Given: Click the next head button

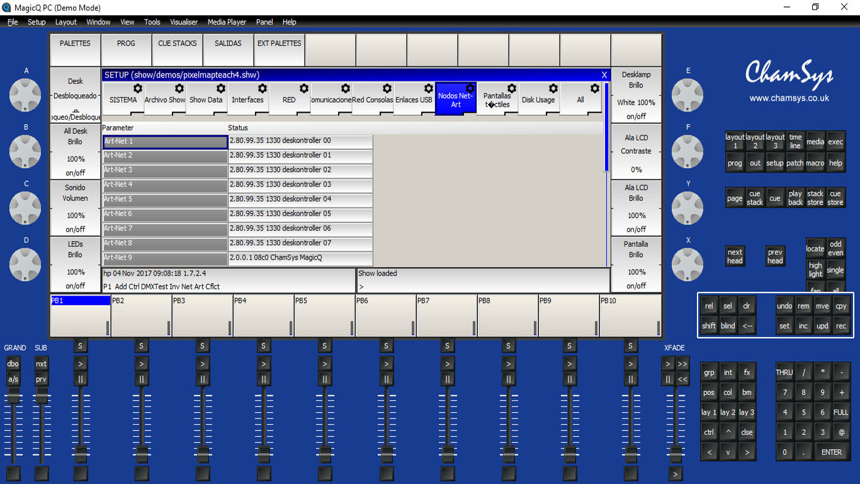Looking at the screenshot, I should (x=735, y=256).
